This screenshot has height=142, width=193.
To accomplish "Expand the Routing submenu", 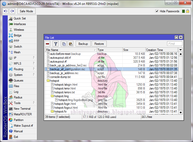I will [x=34, y=69].
